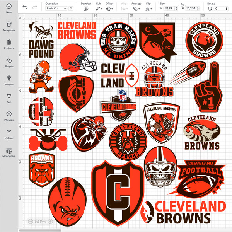Select the round striped bulldog Browns emblem
The image size is (232, 232).
(x=128, y=142)
